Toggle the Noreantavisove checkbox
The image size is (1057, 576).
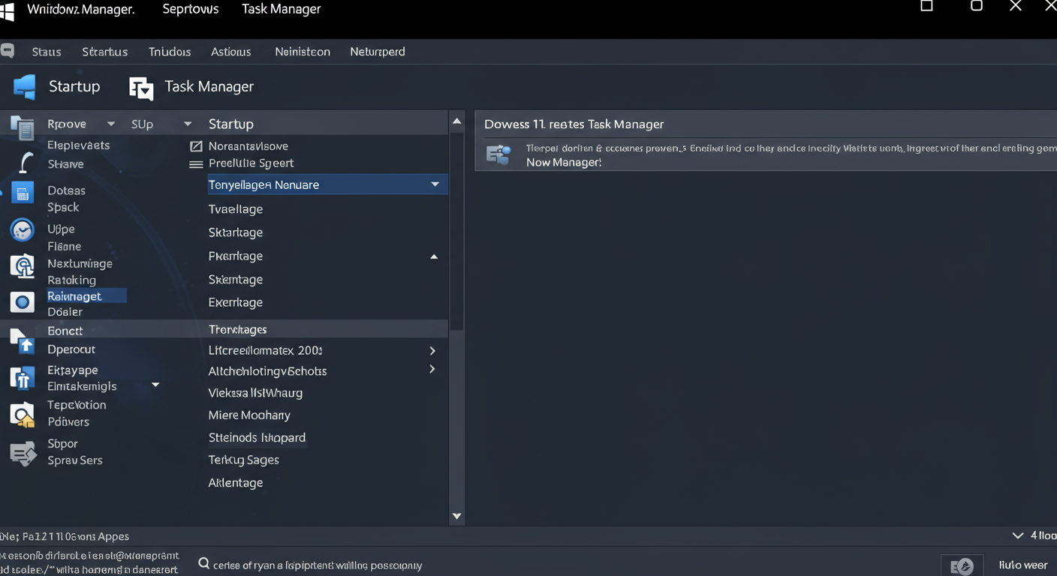tap(196, 146)
